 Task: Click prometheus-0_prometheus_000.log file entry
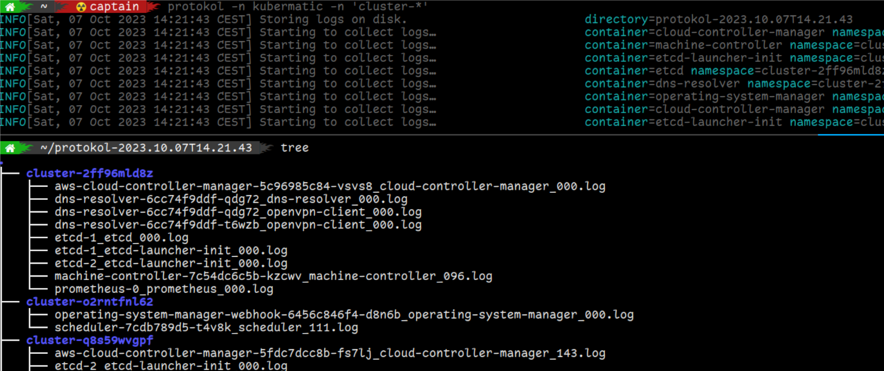pyautogui.click(x=164, y=289)
